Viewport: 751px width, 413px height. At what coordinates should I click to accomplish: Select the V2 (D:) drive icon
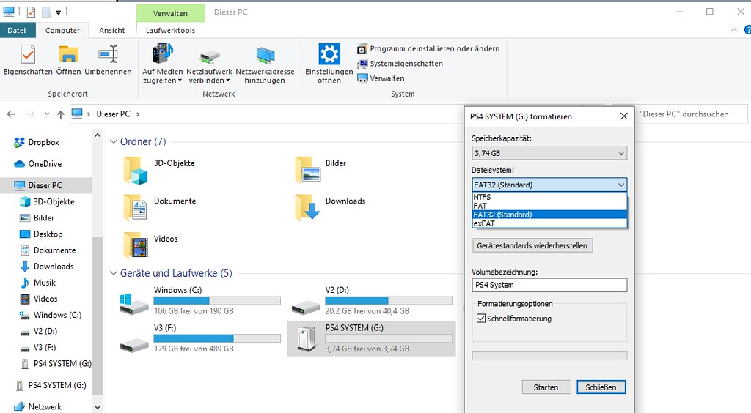306,306
